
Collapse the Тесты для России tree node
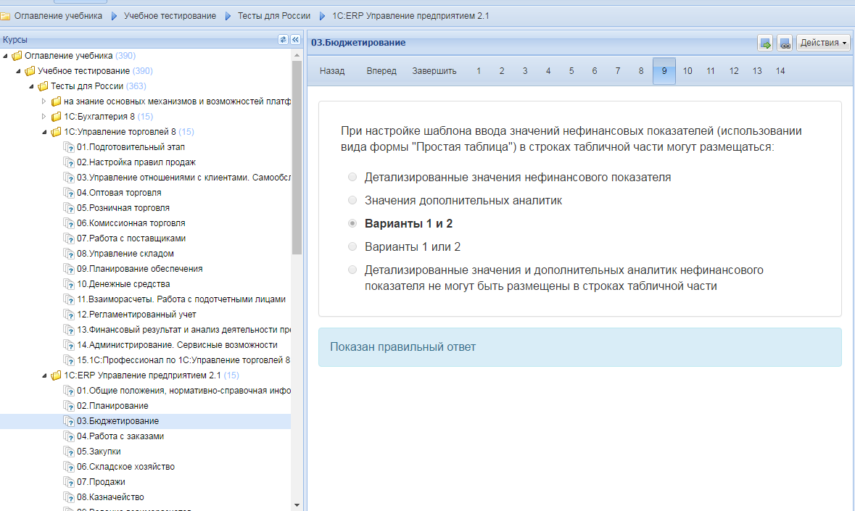(x=32, y=86)
